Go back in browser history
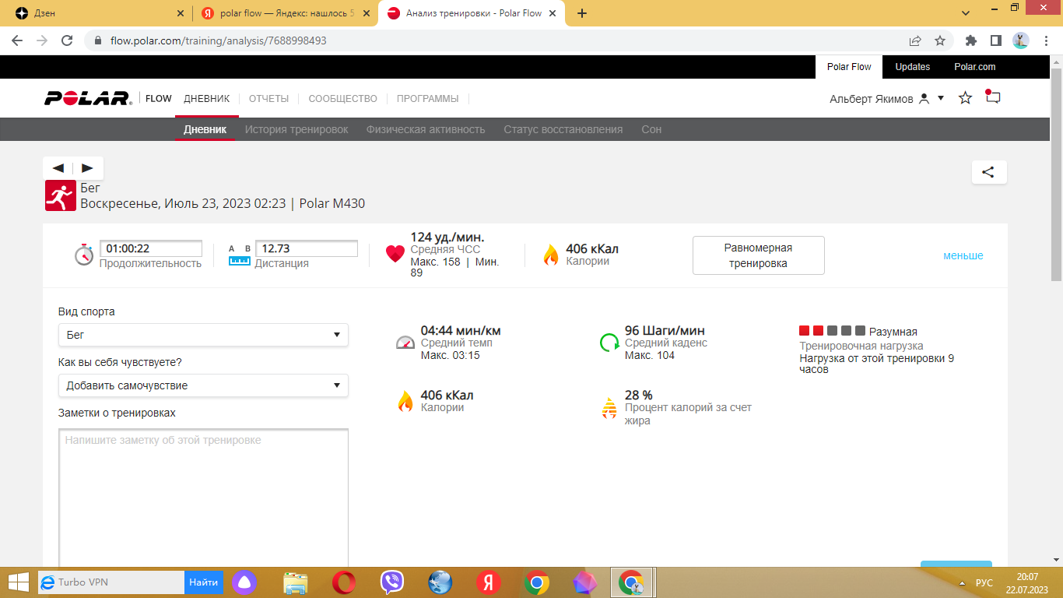 point(19,40)
